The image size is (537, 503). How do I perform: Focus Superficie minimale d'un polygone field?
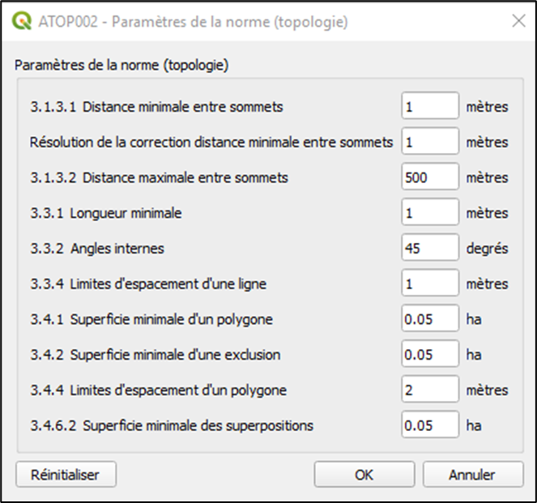point(430,319)
